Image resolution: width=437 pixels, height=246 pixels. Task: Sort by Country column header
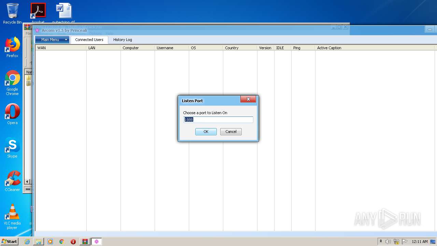click(240, 48)
